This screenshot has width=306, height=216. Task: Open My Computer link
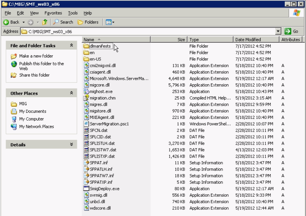31,119
